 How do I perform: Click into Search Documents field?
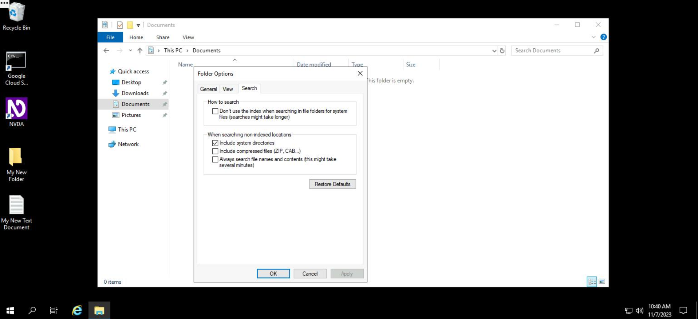click(x=552, y=51)
